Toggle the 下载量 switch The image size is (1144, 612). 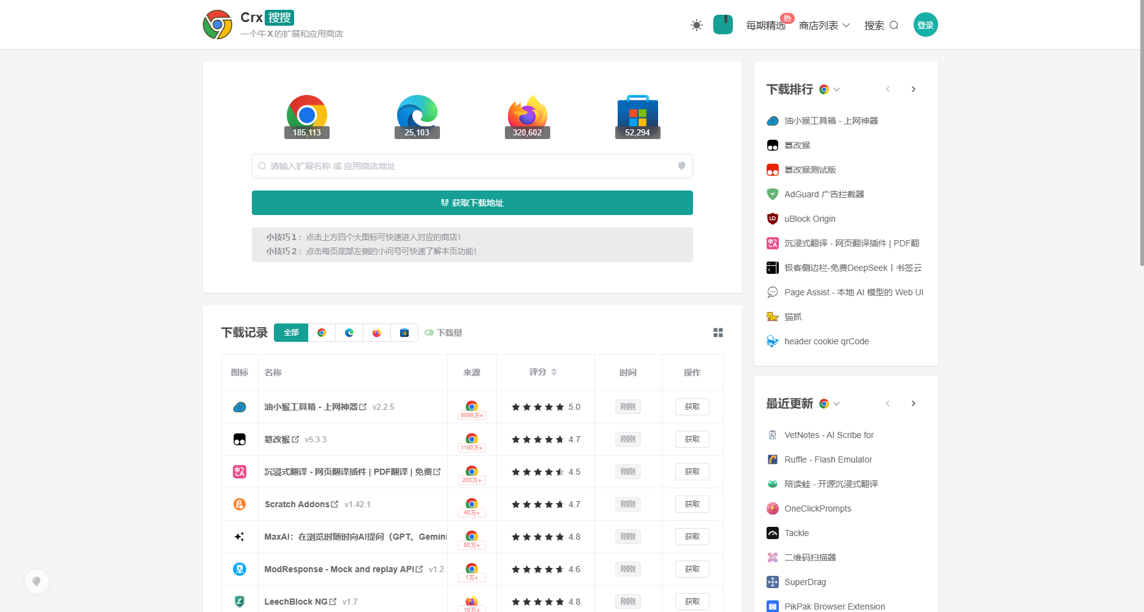coord(429,333)
